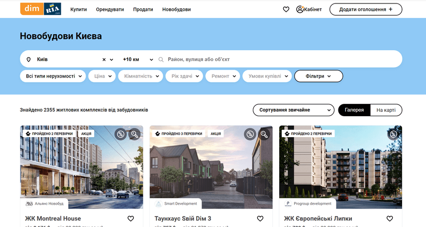
Task: Click the Кабінет user profile icon
Action: [300, 9]
